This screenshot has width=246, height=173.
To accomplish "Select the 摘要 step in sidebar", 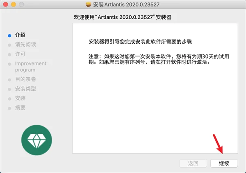I will [20, 108].
